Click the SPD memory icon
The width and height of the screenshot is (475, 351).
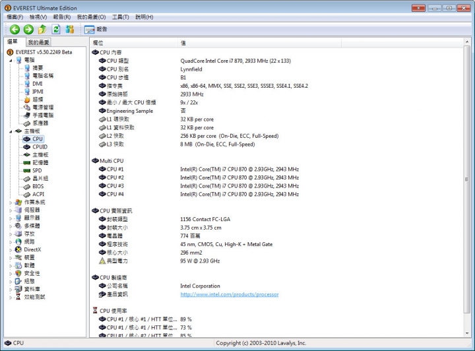click(27, 170)
